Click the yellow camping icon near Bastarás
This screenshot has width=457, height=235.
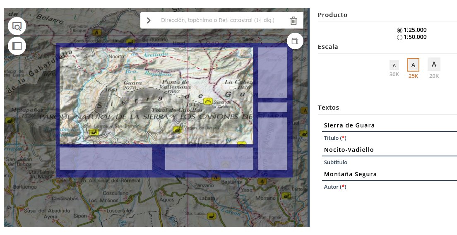[216, 177]
